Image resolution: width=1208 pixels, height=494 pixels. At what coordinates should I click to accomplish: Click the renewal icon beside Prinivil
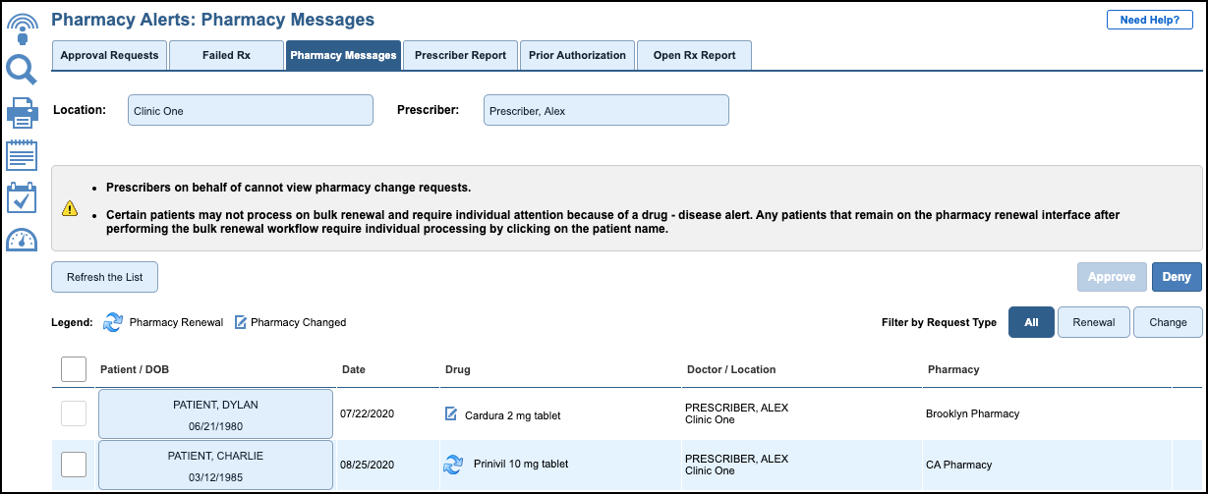click(x=453, y=465)
